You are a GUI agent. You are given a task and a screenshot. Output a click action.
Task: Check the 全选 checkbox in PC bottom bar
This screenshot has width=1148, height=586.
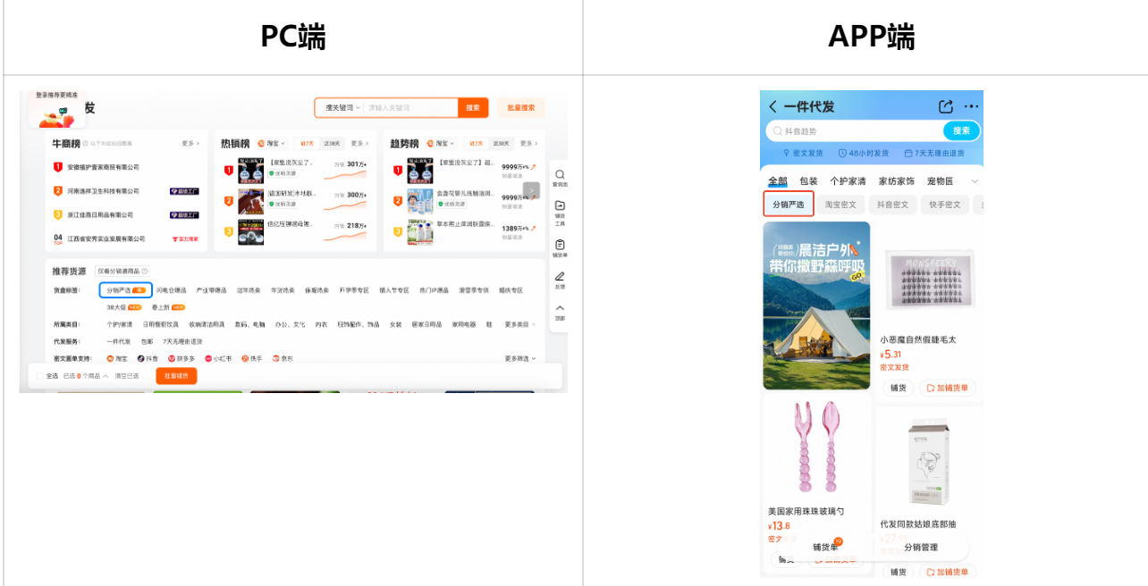tap(41, 376)
